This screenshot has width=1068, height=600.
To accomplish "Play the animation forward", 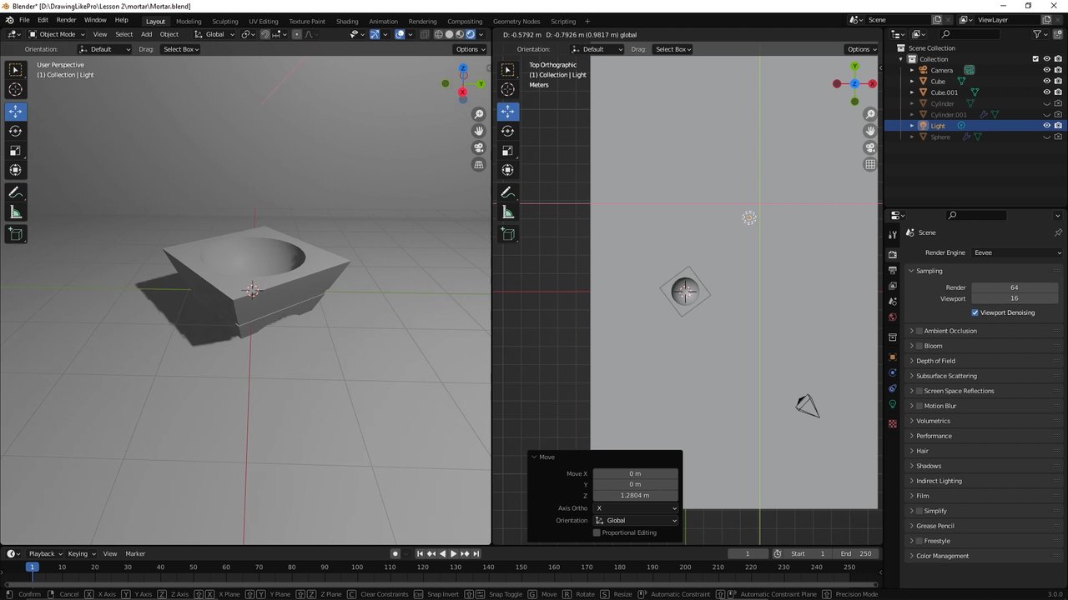I will [453, 553].
